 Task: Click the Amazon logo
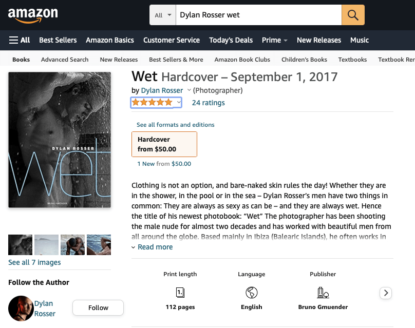click(33, 15)
